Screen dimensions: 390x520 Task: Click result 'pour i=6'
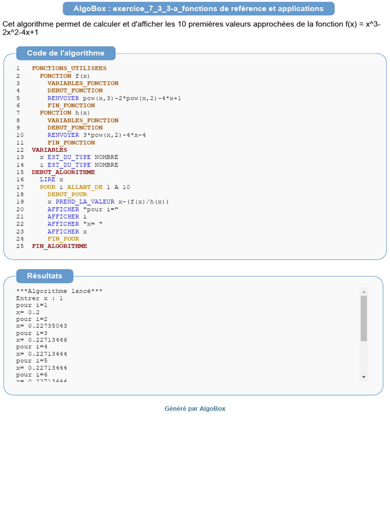pos(32,375)
